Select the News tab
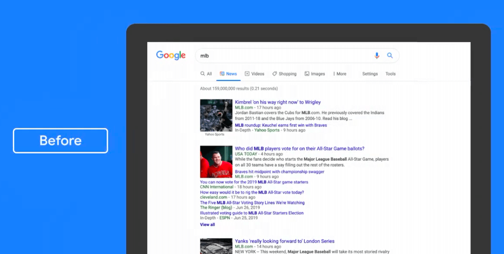This screenshot has height=254, width=504. click(x=228, y=74)
